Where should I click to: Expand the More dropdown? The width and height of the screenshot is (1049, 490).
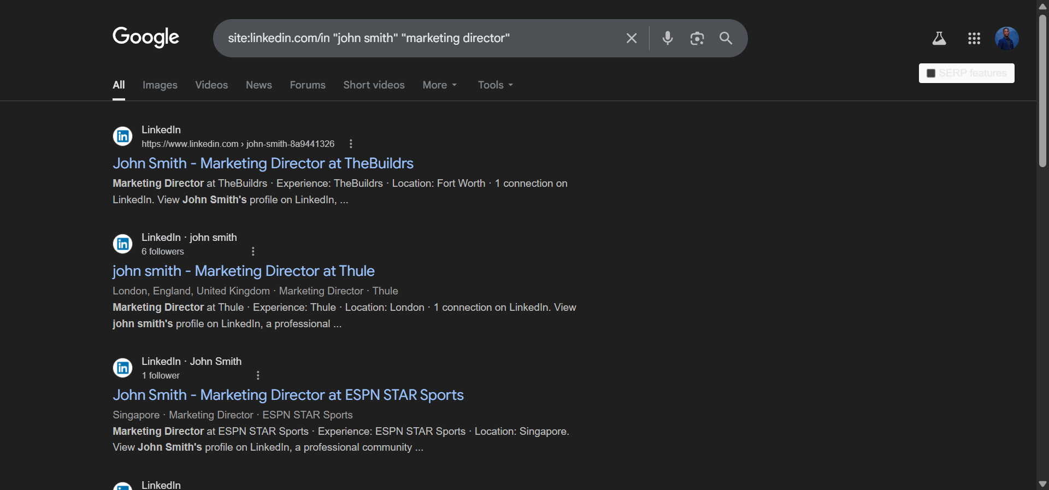pos(440,85)
